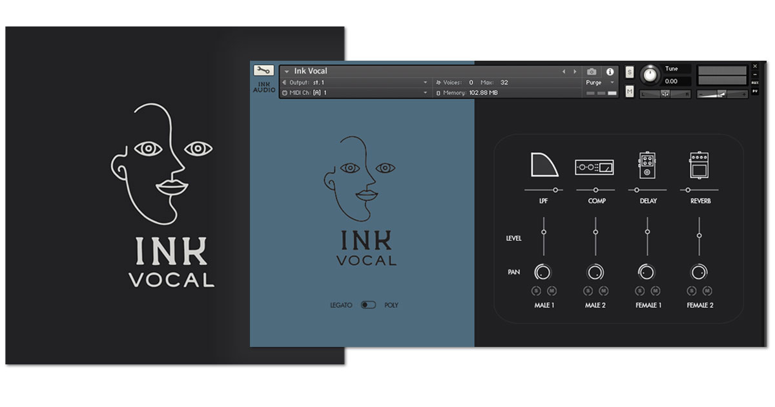This screenshot has width=775, height=407.
Task: Click the Memory 102.88 MB readout
Action: [x=467, y=93]
